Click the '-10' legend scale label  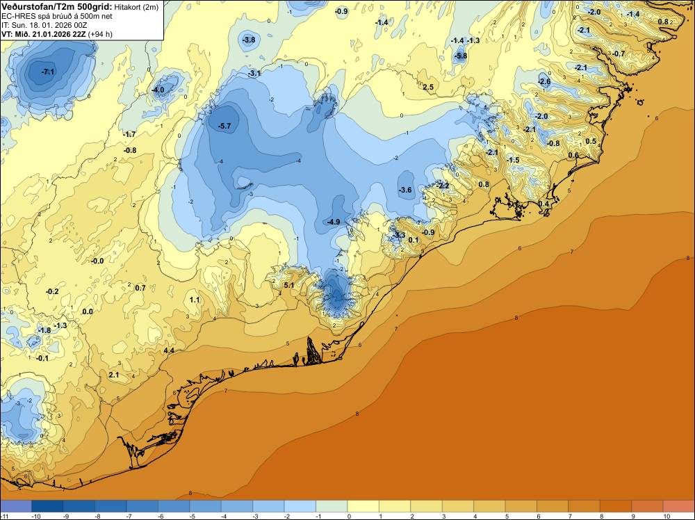(36, 516)
